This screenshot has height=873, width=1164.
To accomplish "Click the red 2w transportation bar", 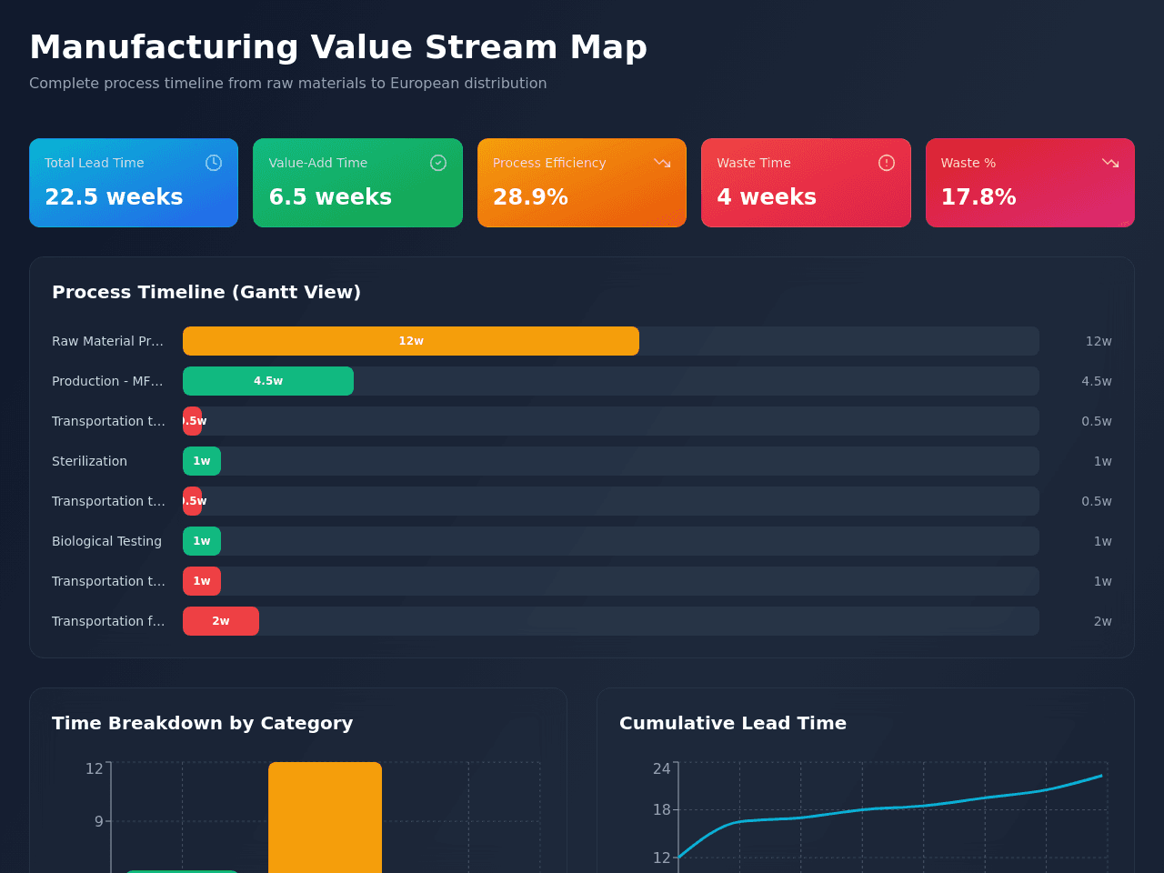I will click(221, 621).
